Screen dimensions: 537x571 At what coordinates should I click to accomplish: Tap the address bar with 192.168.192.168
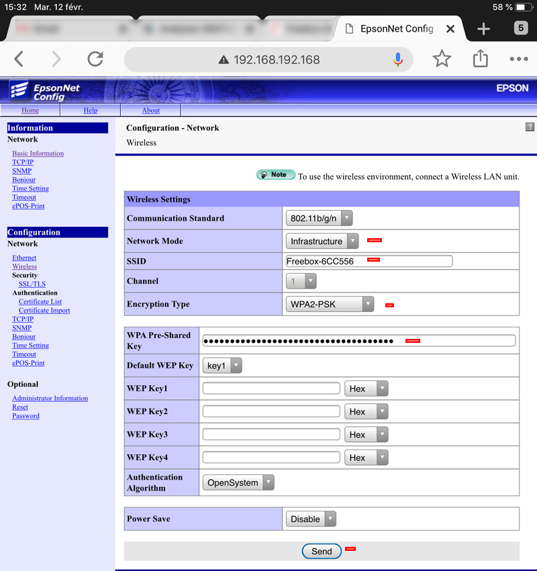pyautogui.click(x=269, y=59)
